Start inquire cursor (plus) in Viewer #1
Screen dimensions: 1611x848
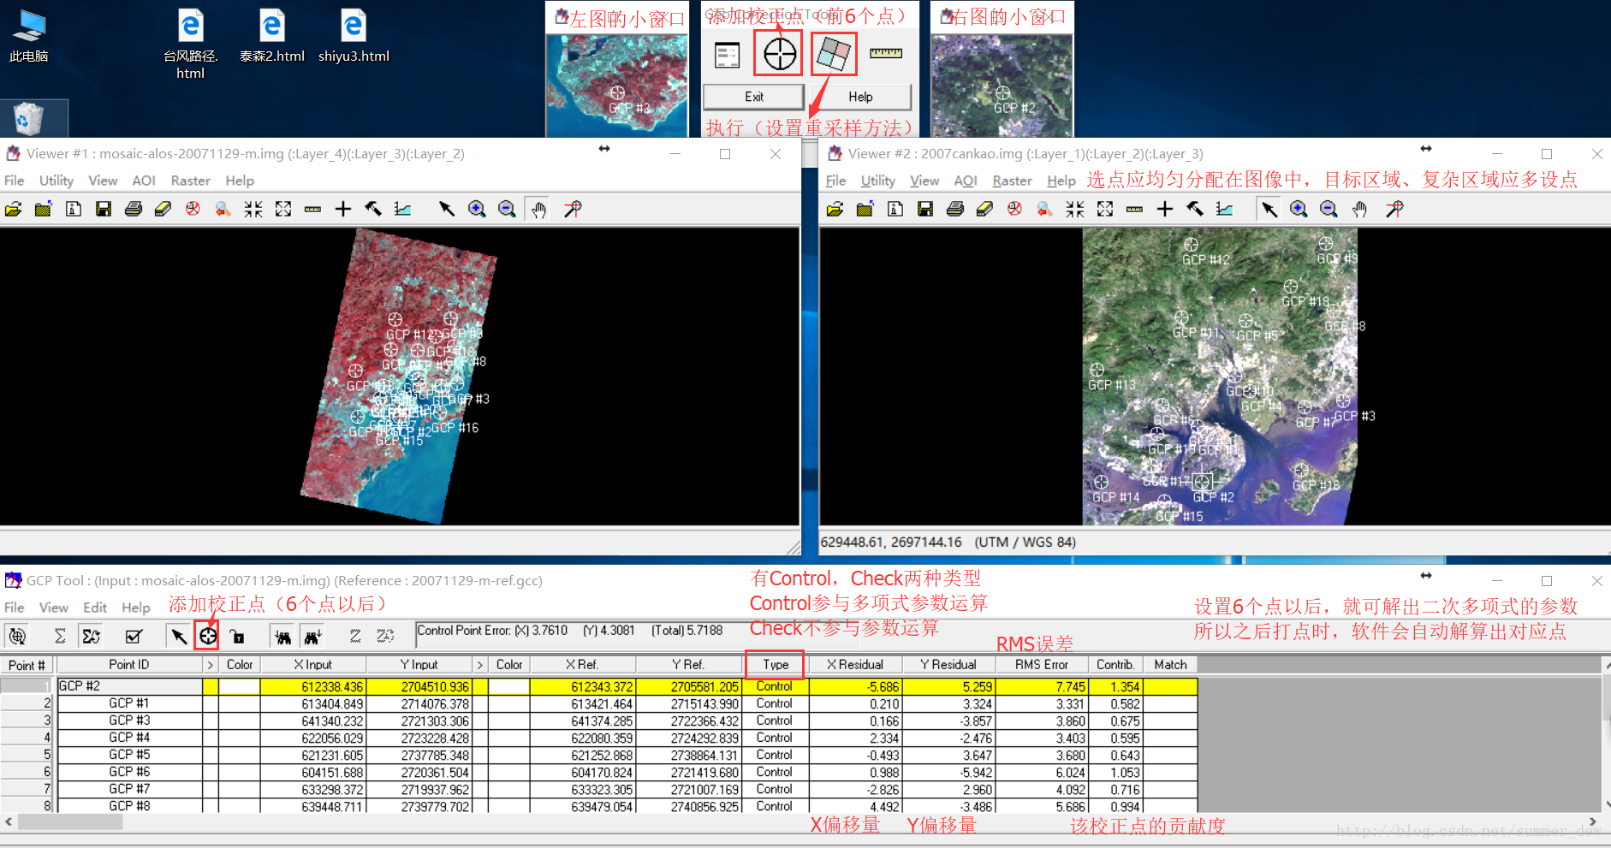(x=342, y=209)
